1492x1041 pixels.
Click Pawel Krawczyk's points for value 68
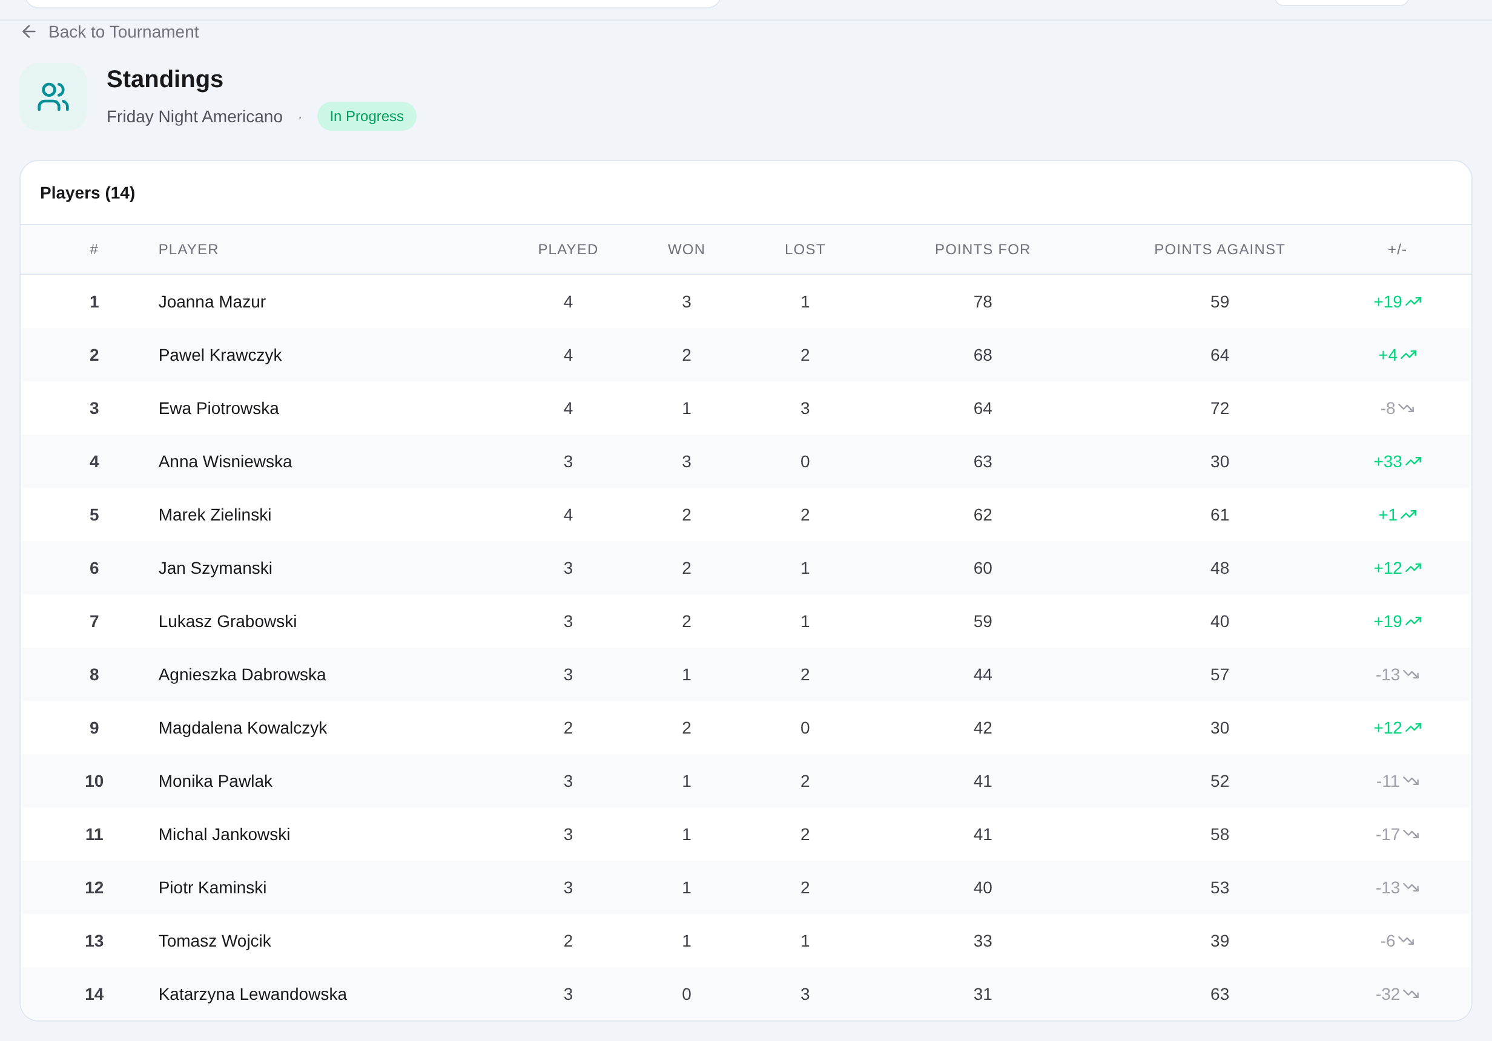983,355
